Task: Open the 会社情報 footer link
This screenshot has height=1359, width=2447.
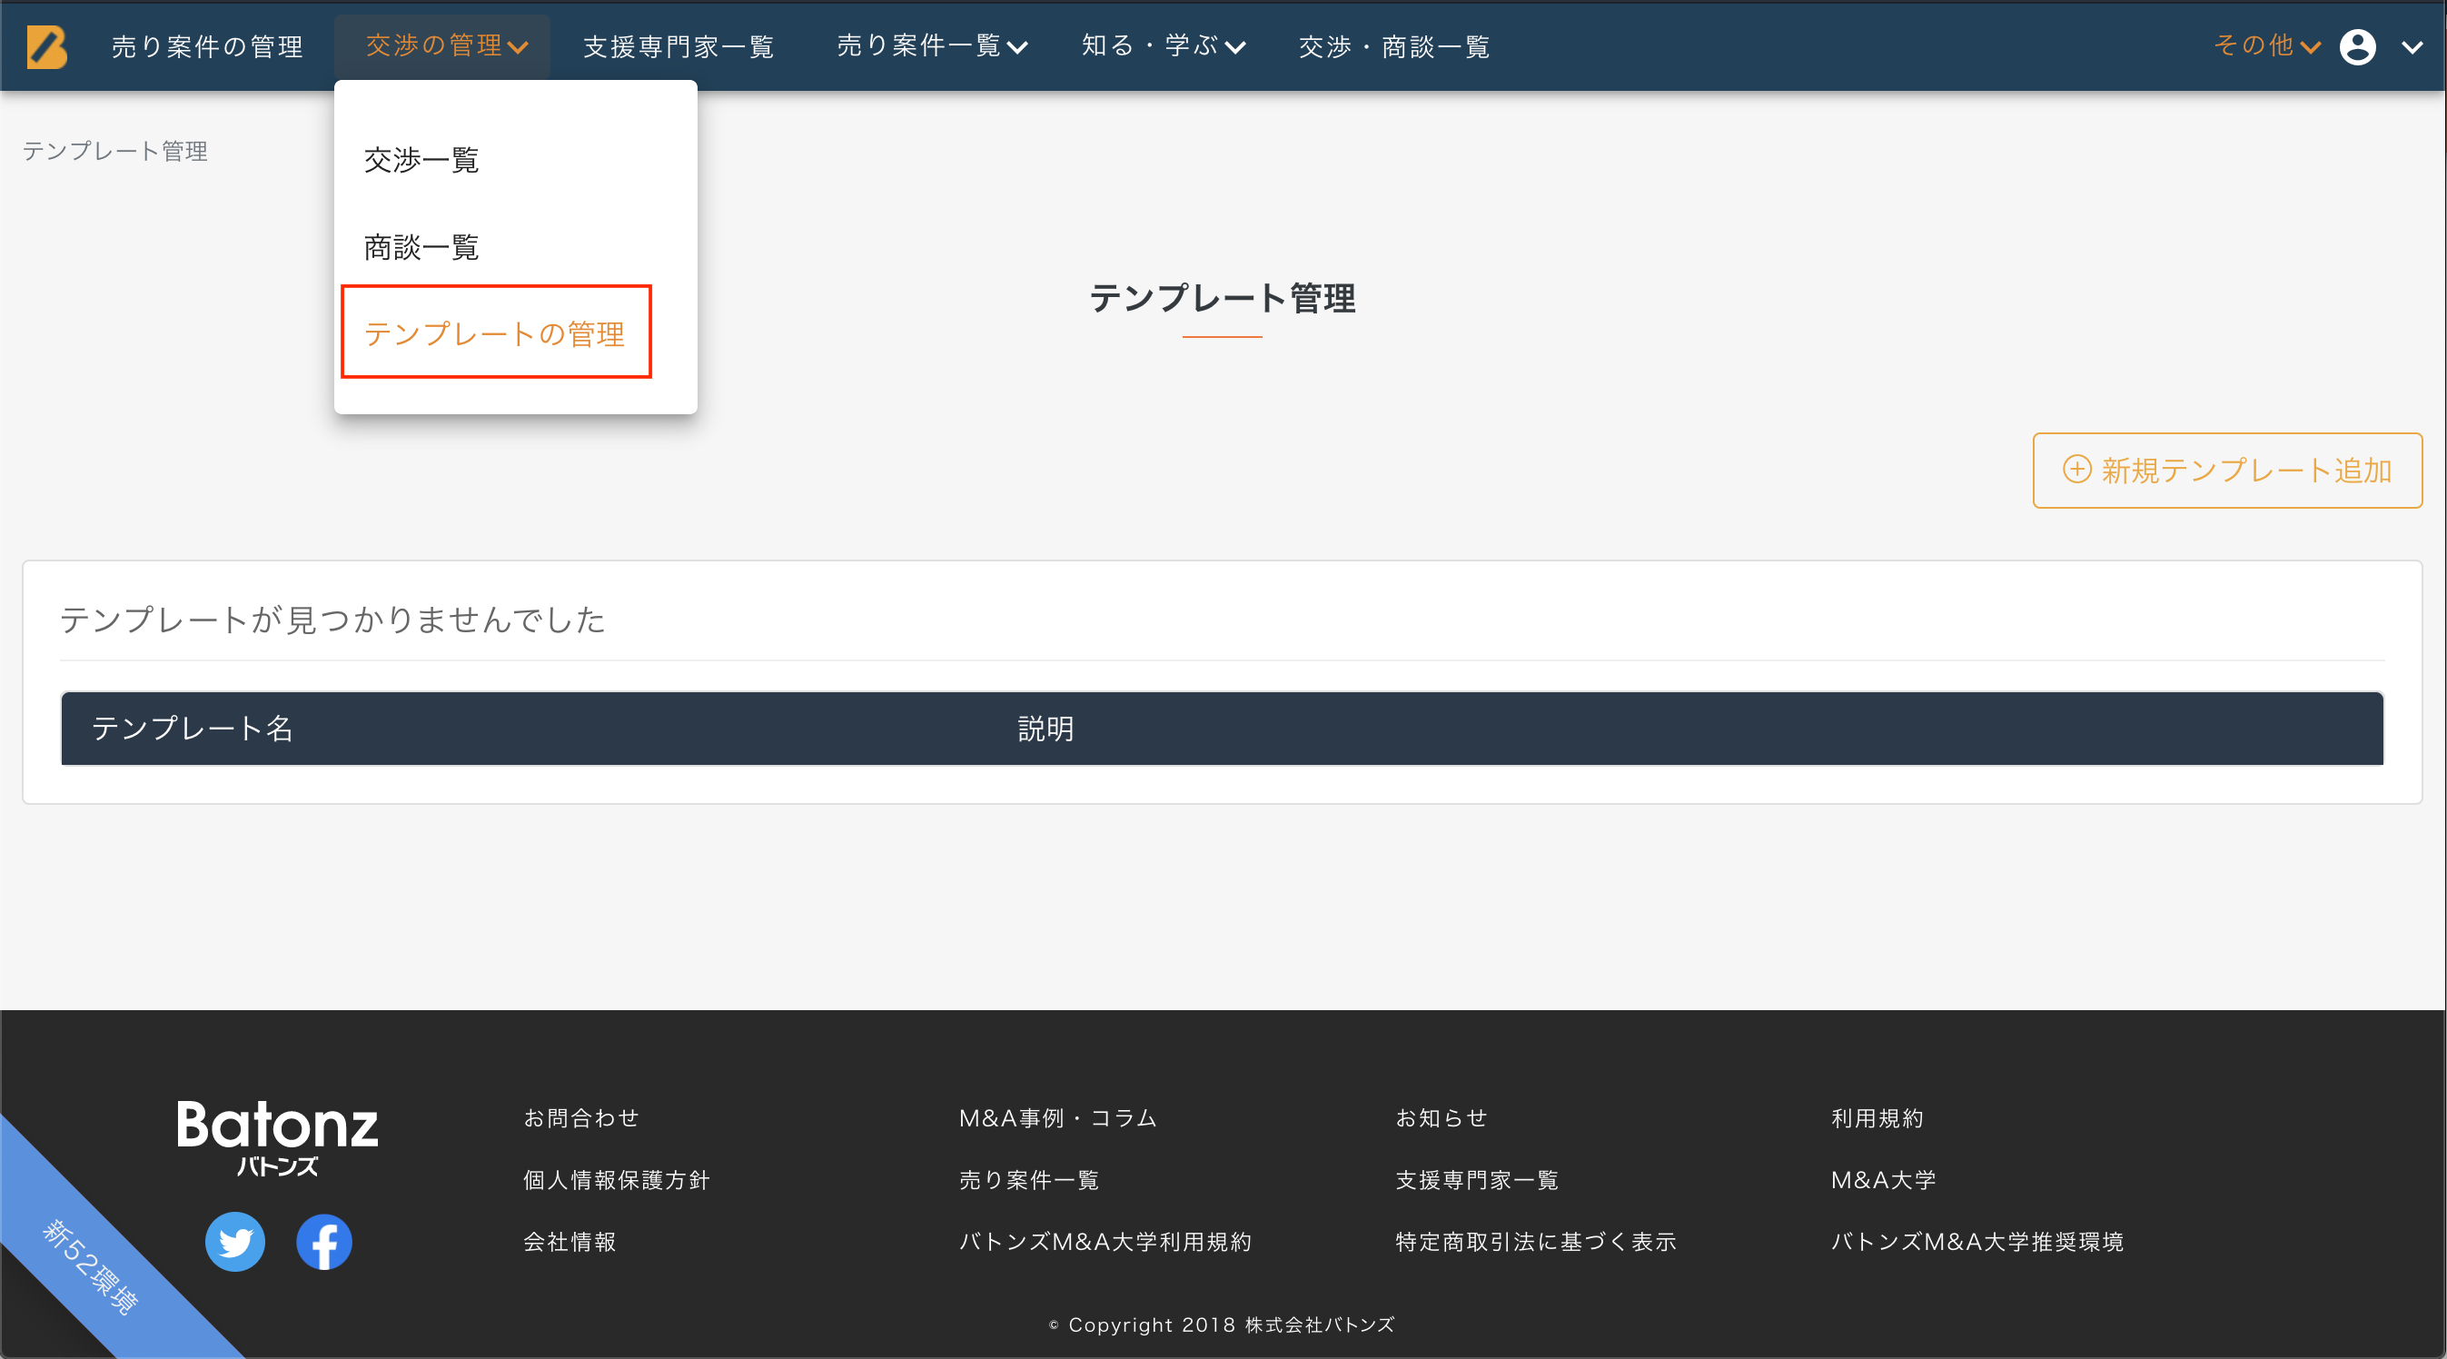Action: [570, 1242]
